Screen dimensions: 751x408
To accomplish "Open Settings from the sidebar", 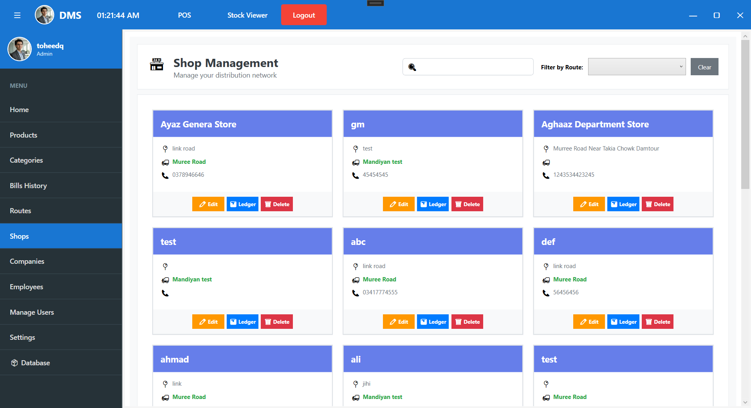I will coord(61,337).
